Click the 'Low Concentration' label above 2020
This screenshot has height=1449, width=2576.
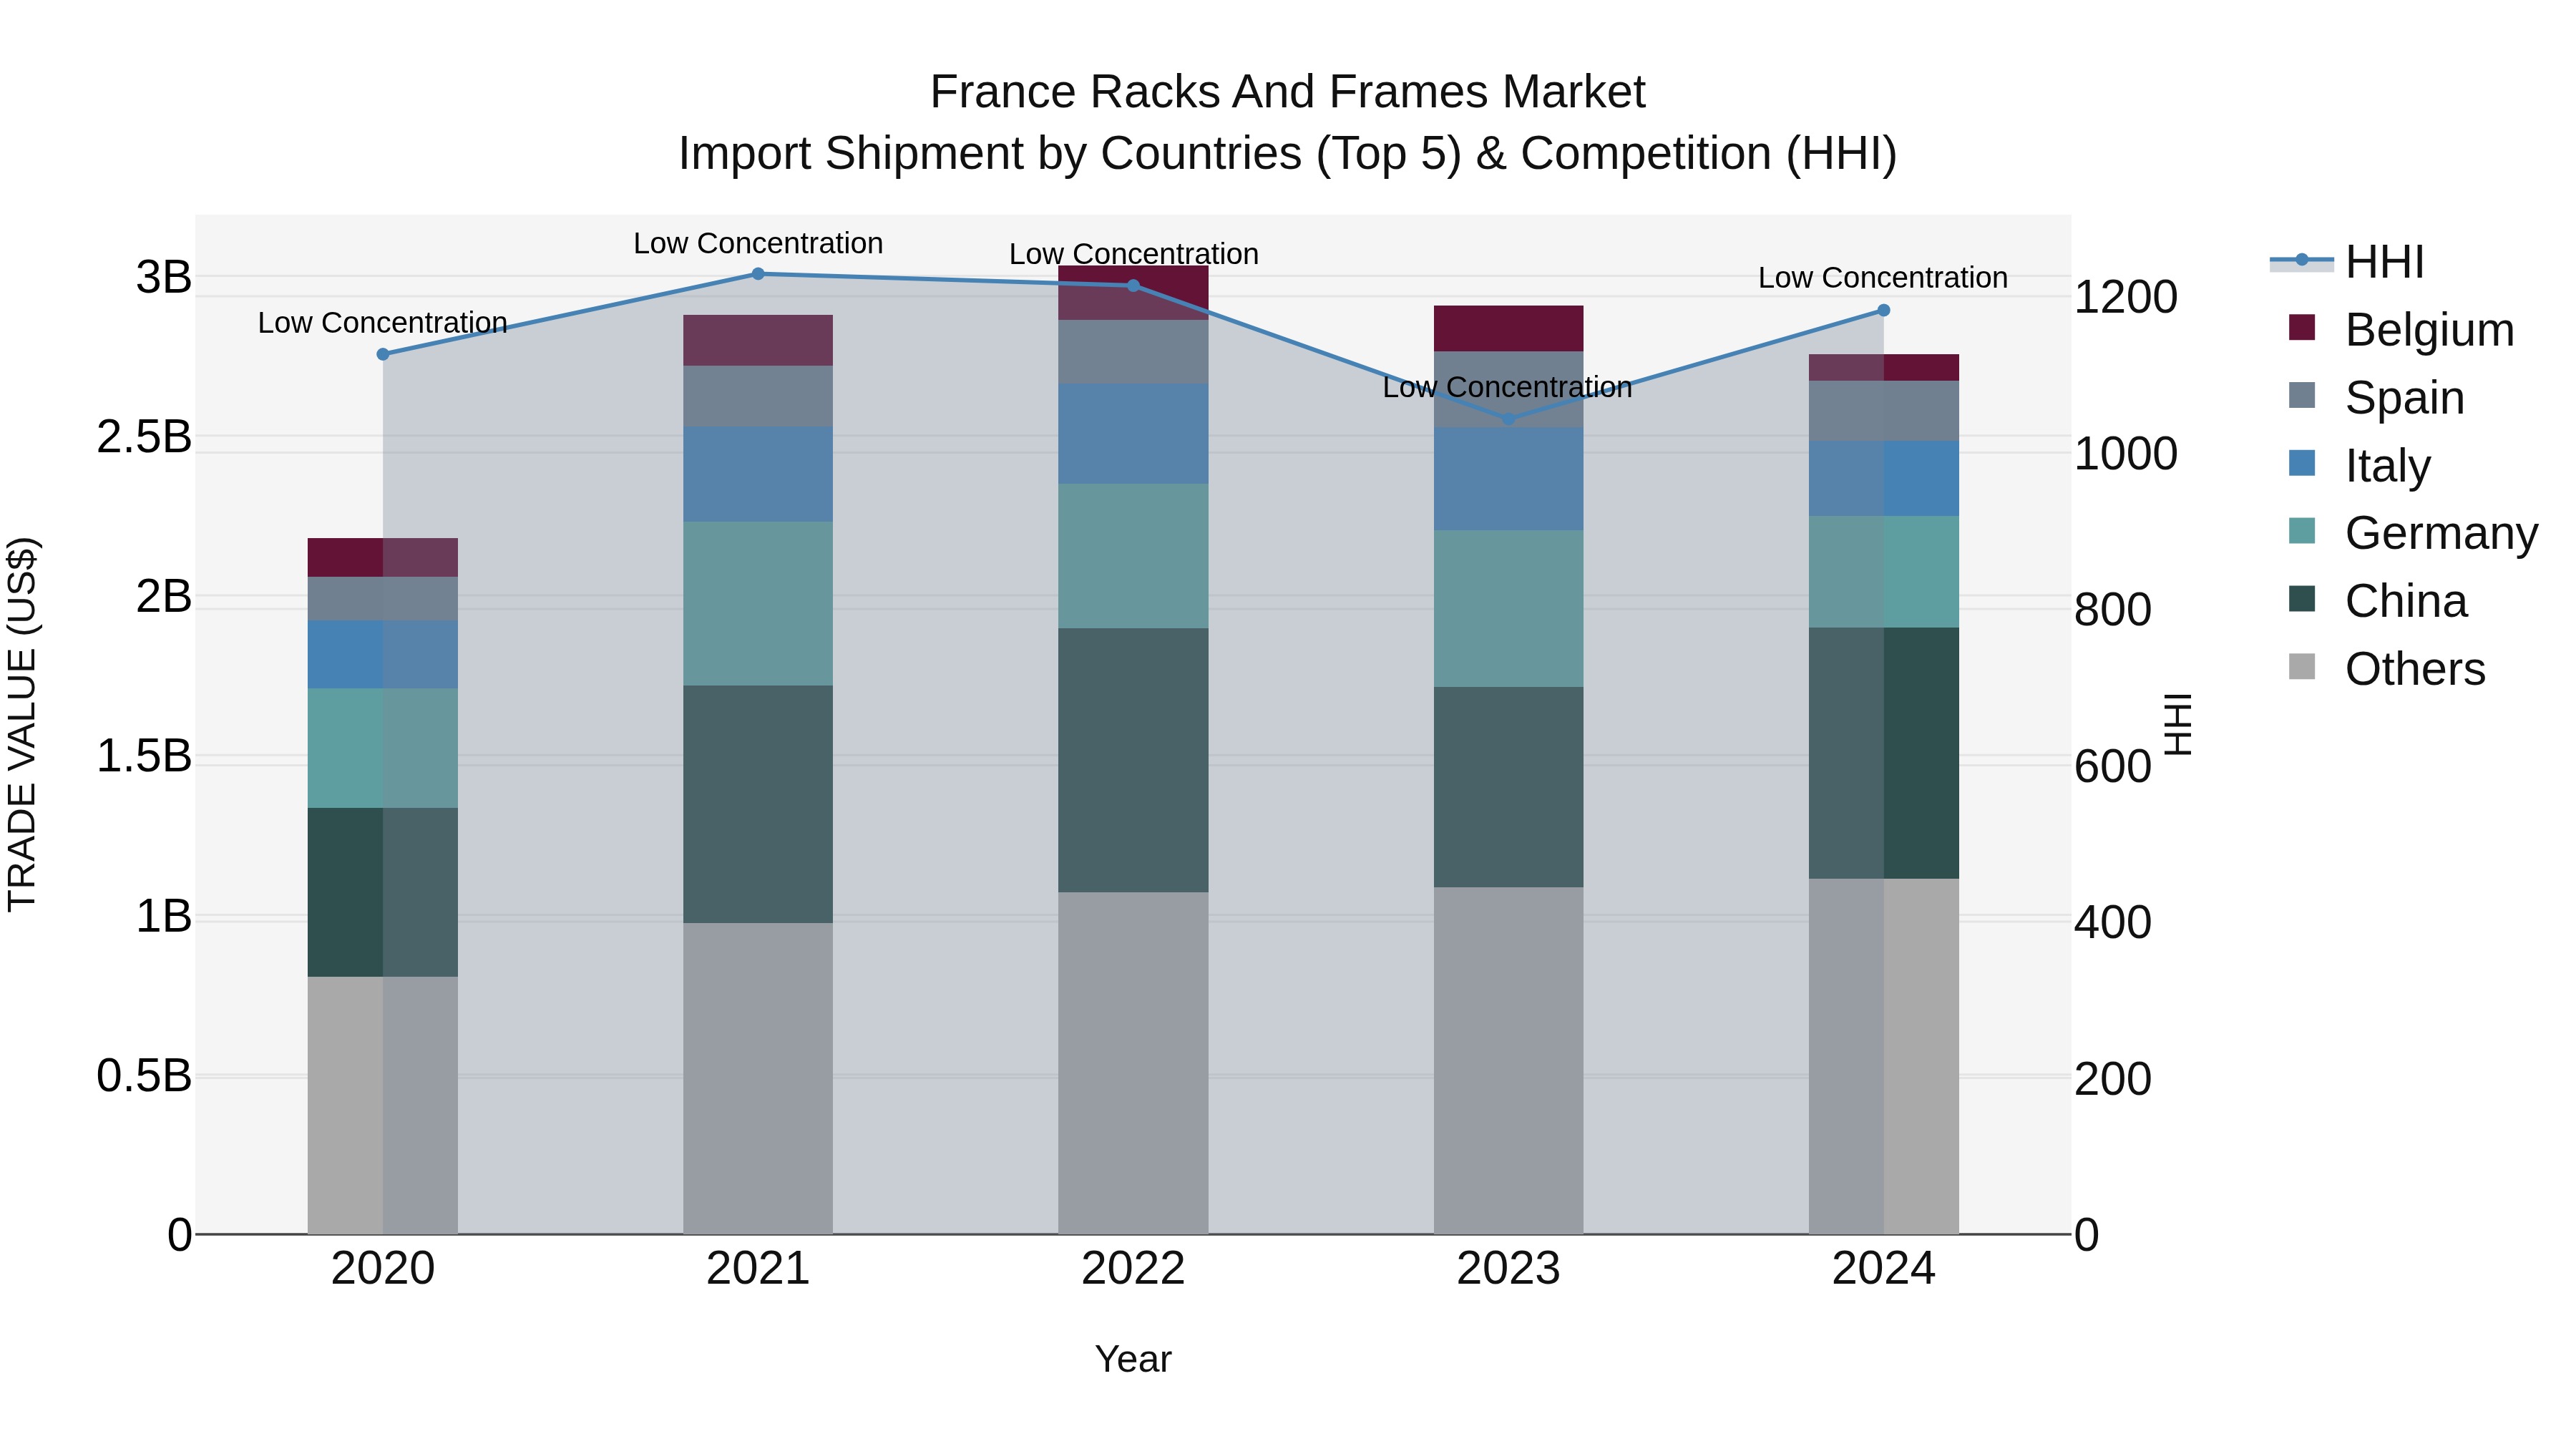pos(383,323)
